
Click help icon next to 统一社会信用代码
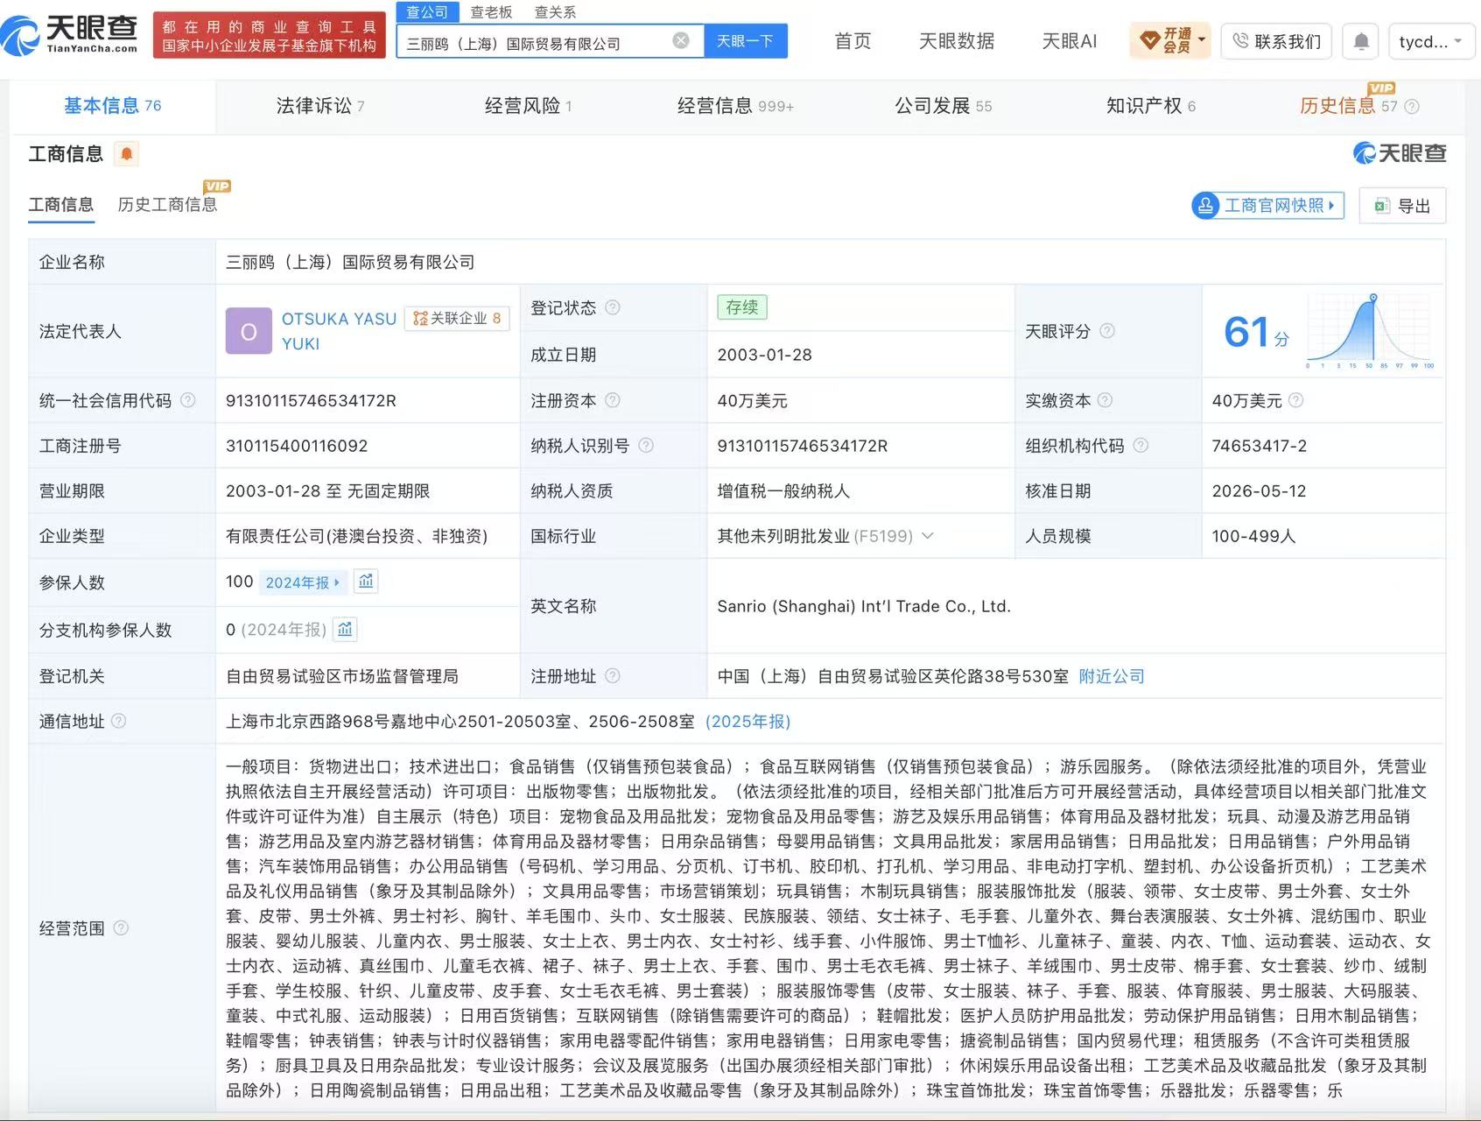187,400
